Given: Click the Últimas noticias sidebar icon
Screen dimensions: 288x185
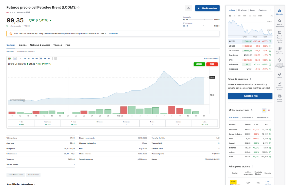Looking at the screenshot, I should pos(280,96).
